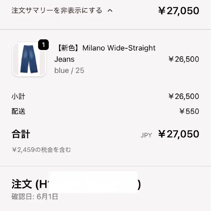Viewport: 211px width, 211px height.
Task: Select the ¥550 shipping fee
Action: click(x=189, y=111)
